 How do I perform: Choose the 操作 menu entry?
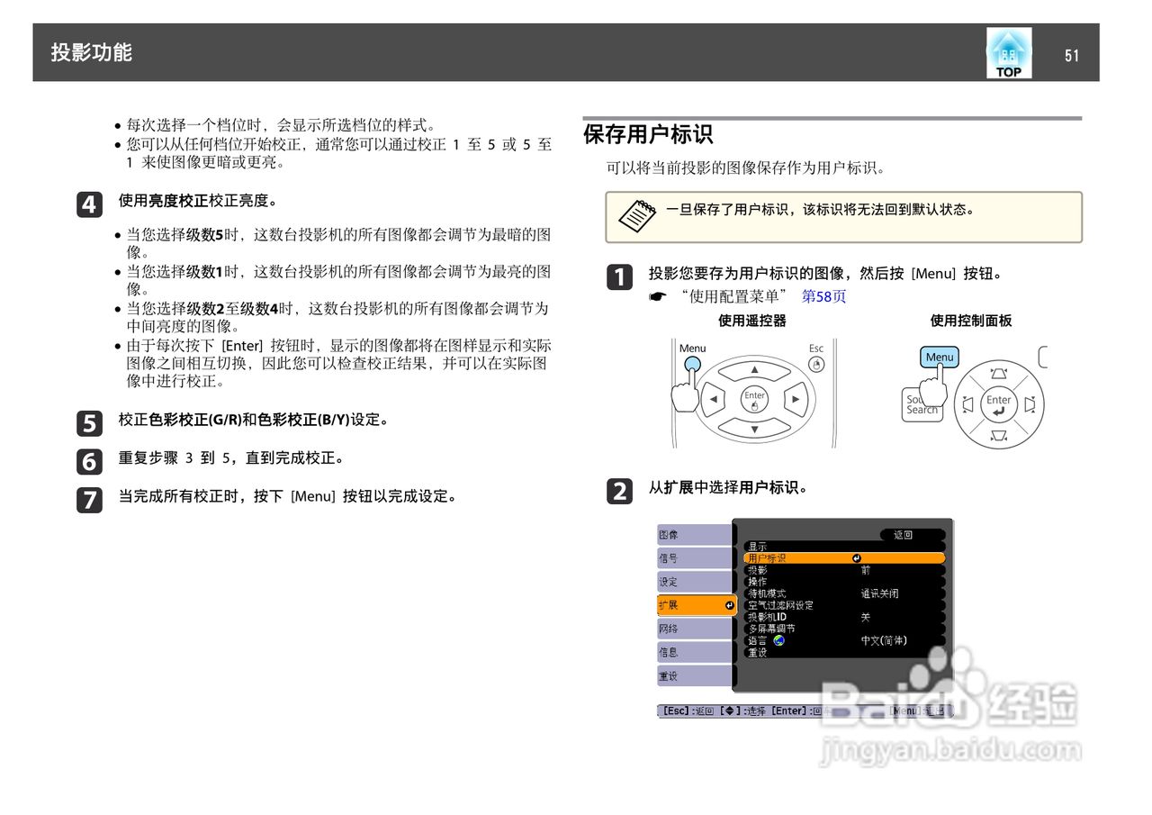(844, 582)
